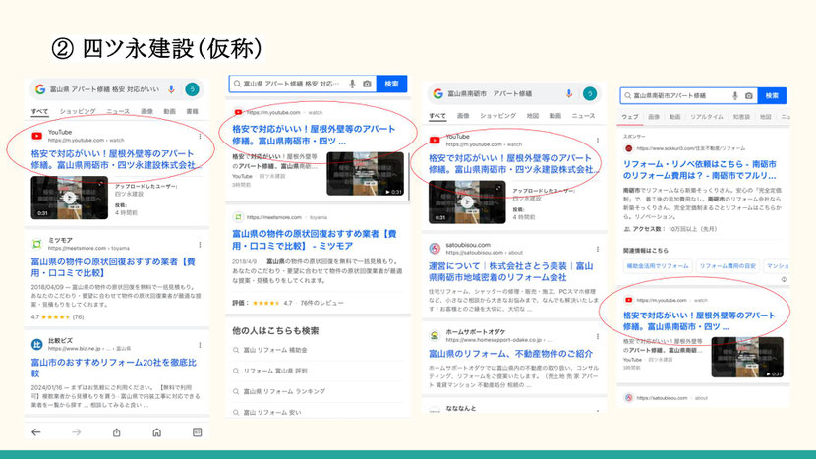Open three-dot menu beside 比較ビズ result
816x459 pixels.
click(x=200, y=345)
